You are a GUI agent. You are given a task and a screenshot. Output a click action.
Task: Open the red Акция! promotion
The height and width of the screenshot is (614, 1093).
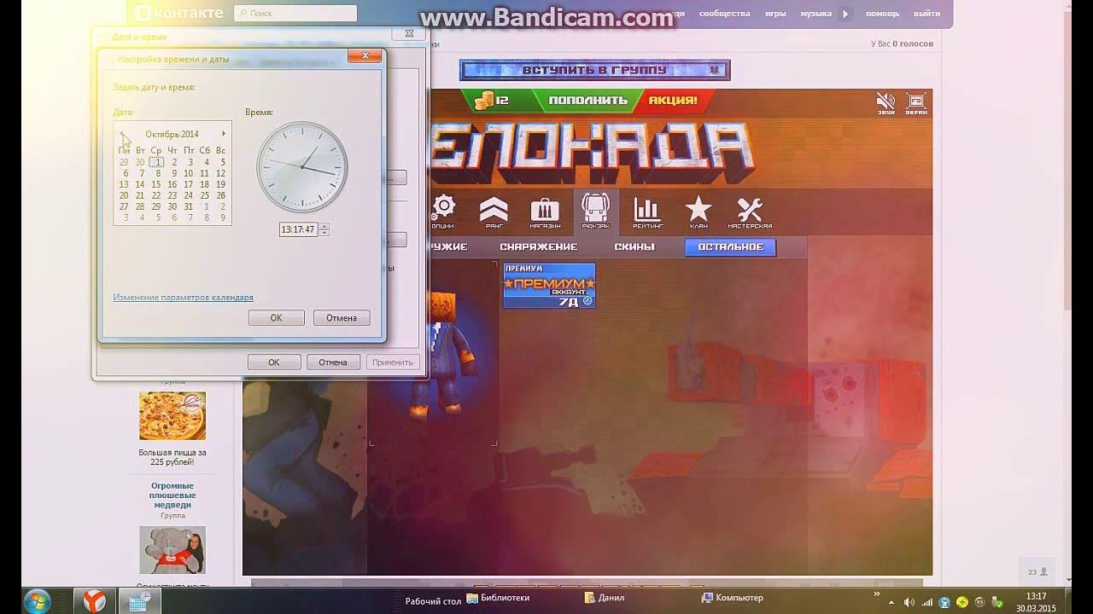coord(673,101)
